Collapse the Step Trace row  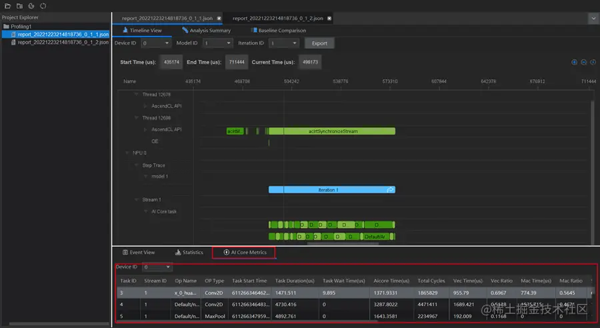pos(136,165)
